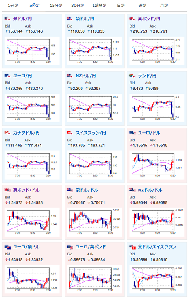Switch to the 1時間足 tab
Screen dimensions: 189x298
pos(99,6)
